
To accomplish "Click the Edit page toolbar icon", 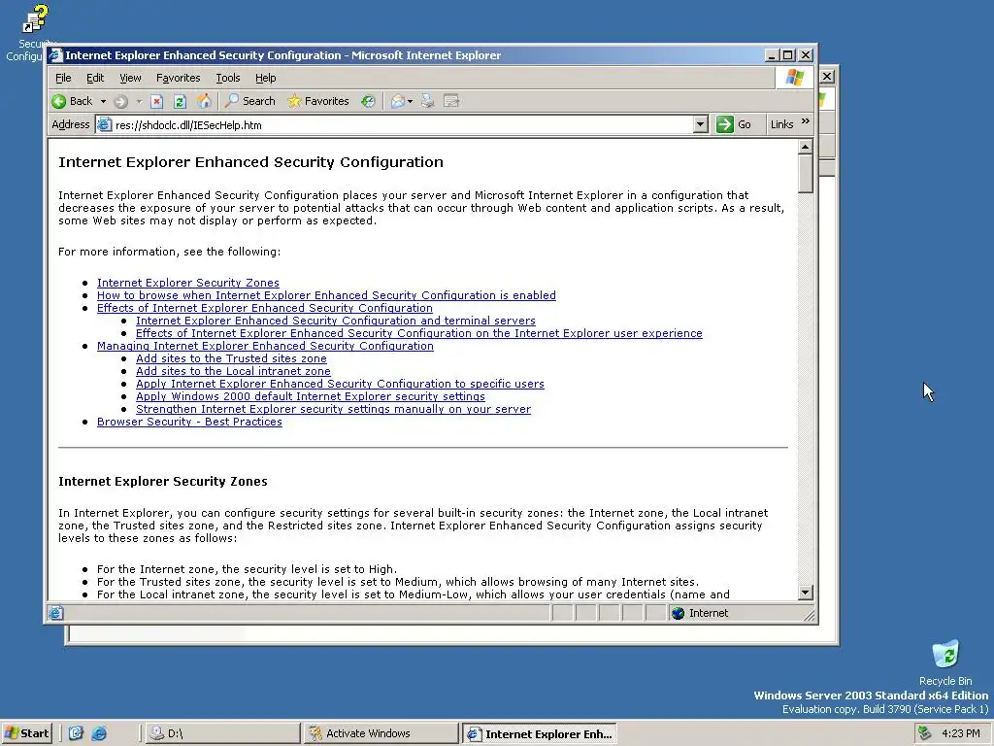I will coord(451,101).
